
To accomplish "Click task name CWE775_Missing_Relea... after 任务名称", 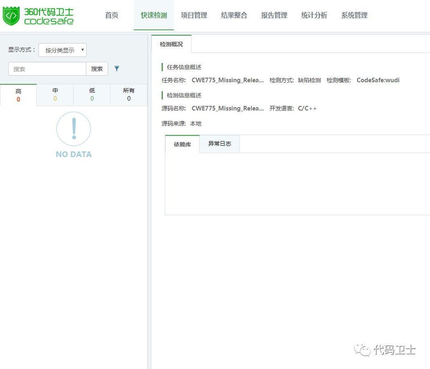I will [228, 80].
